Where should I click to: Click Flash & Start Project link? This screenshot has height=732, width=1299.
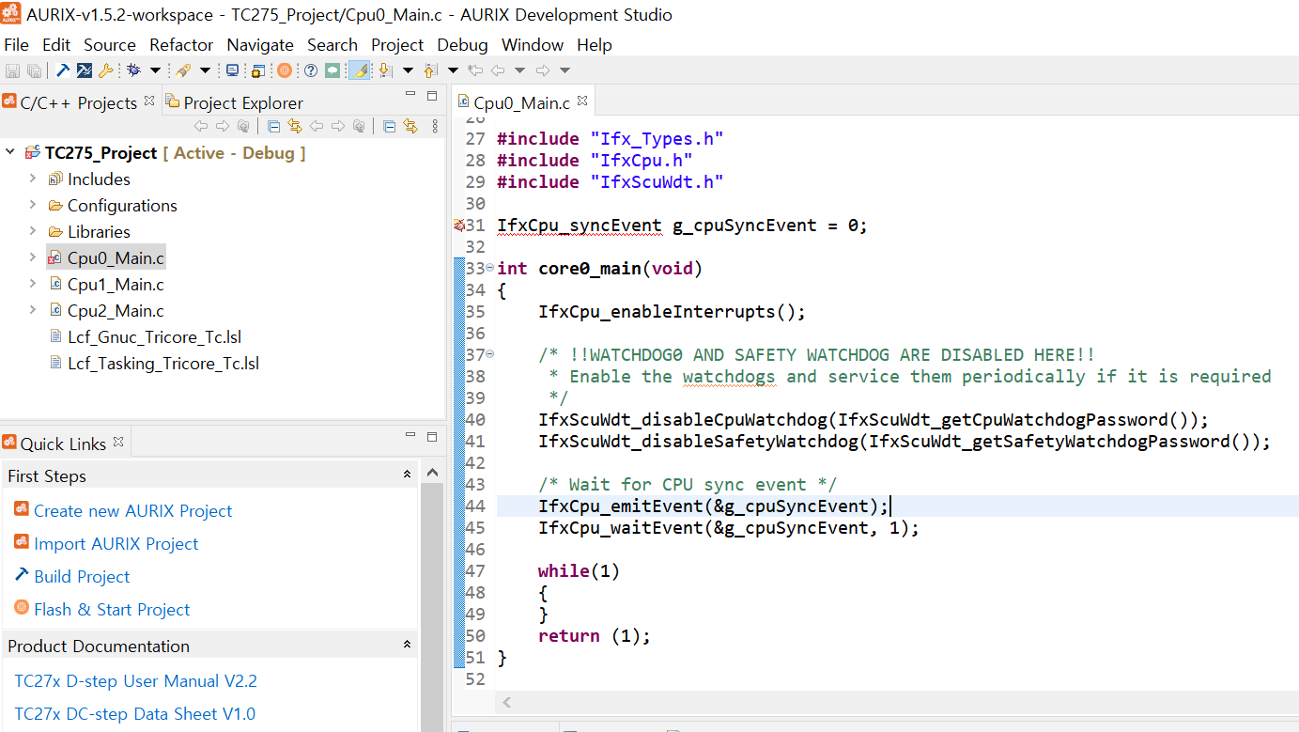coord(112,609)
